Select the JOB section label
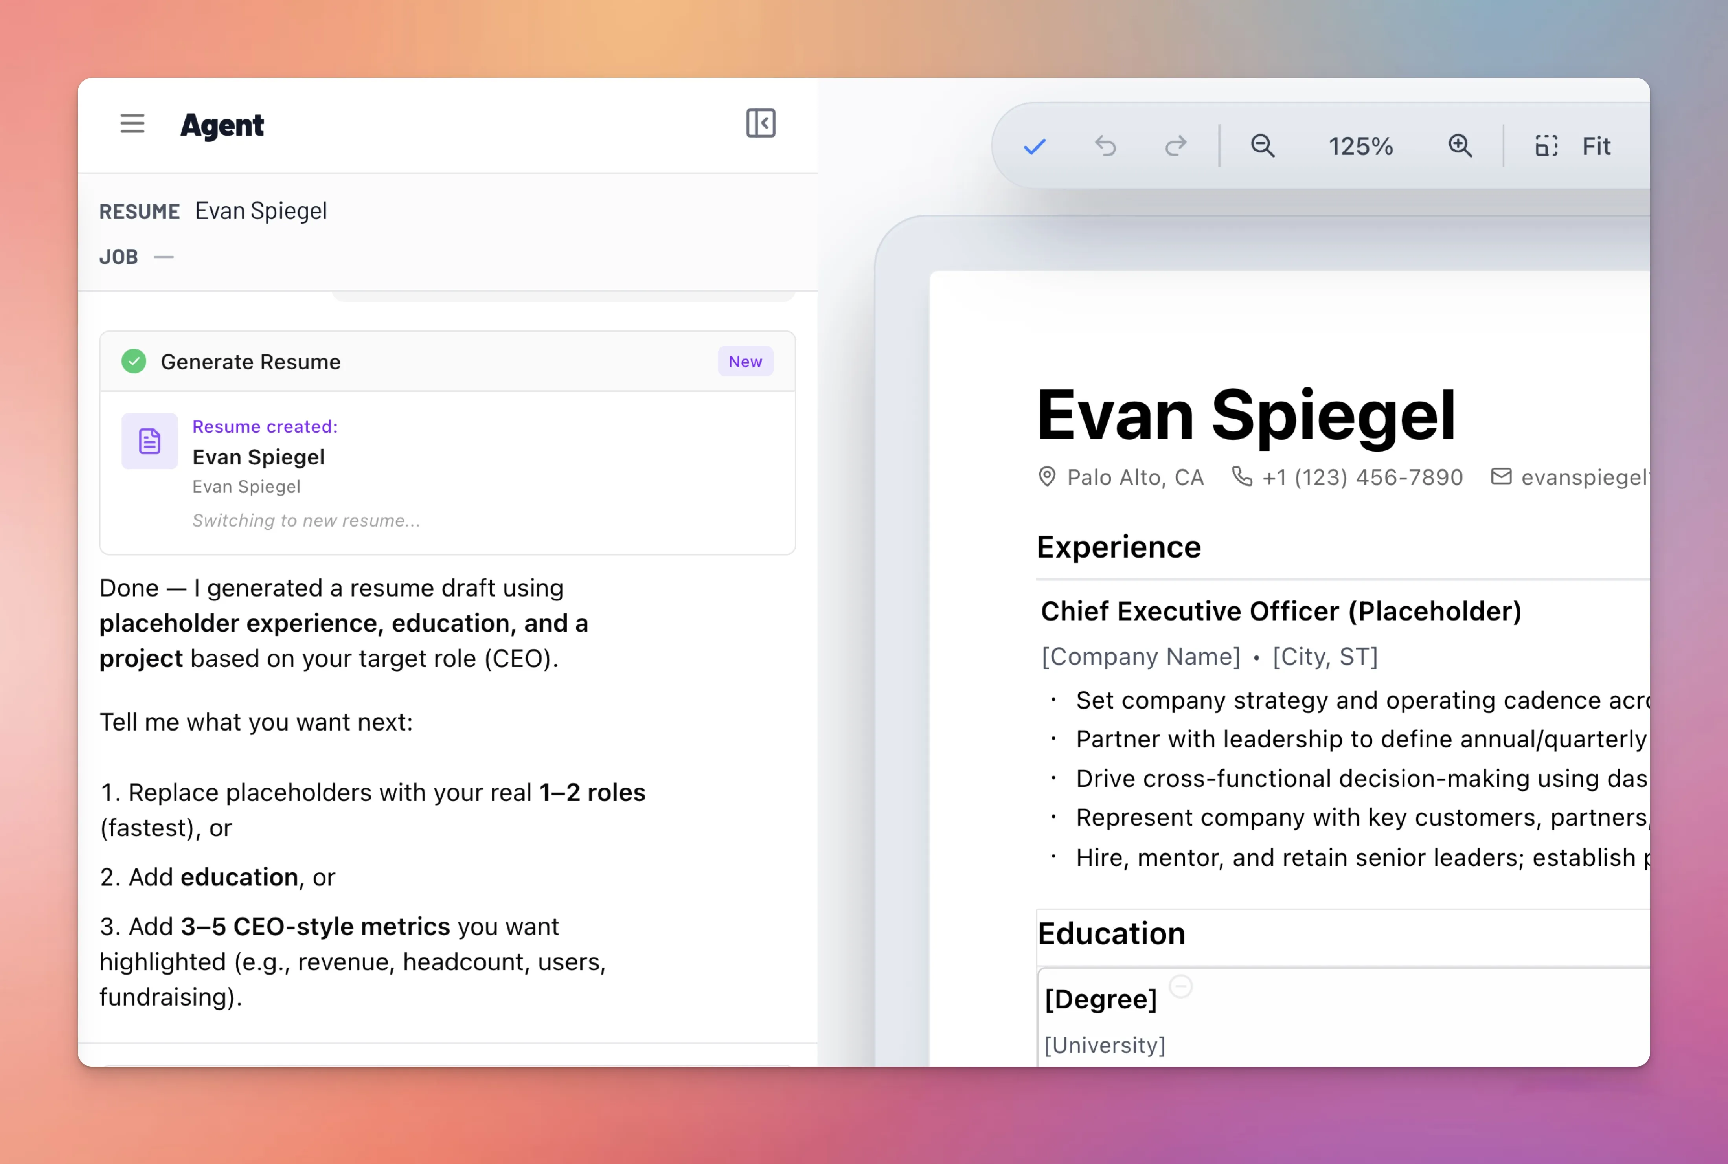Image resolution: width=1728 pixels, height=1164 pixels. 119,256
